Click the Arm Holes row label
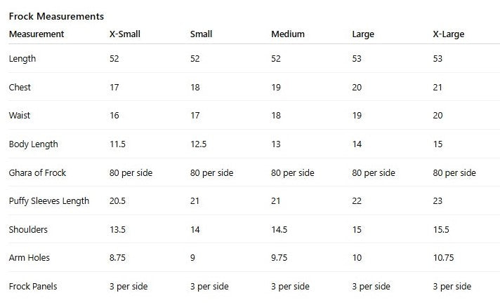Image resolution: width=500 pixels, height=307 pixels. click(29, 258)
